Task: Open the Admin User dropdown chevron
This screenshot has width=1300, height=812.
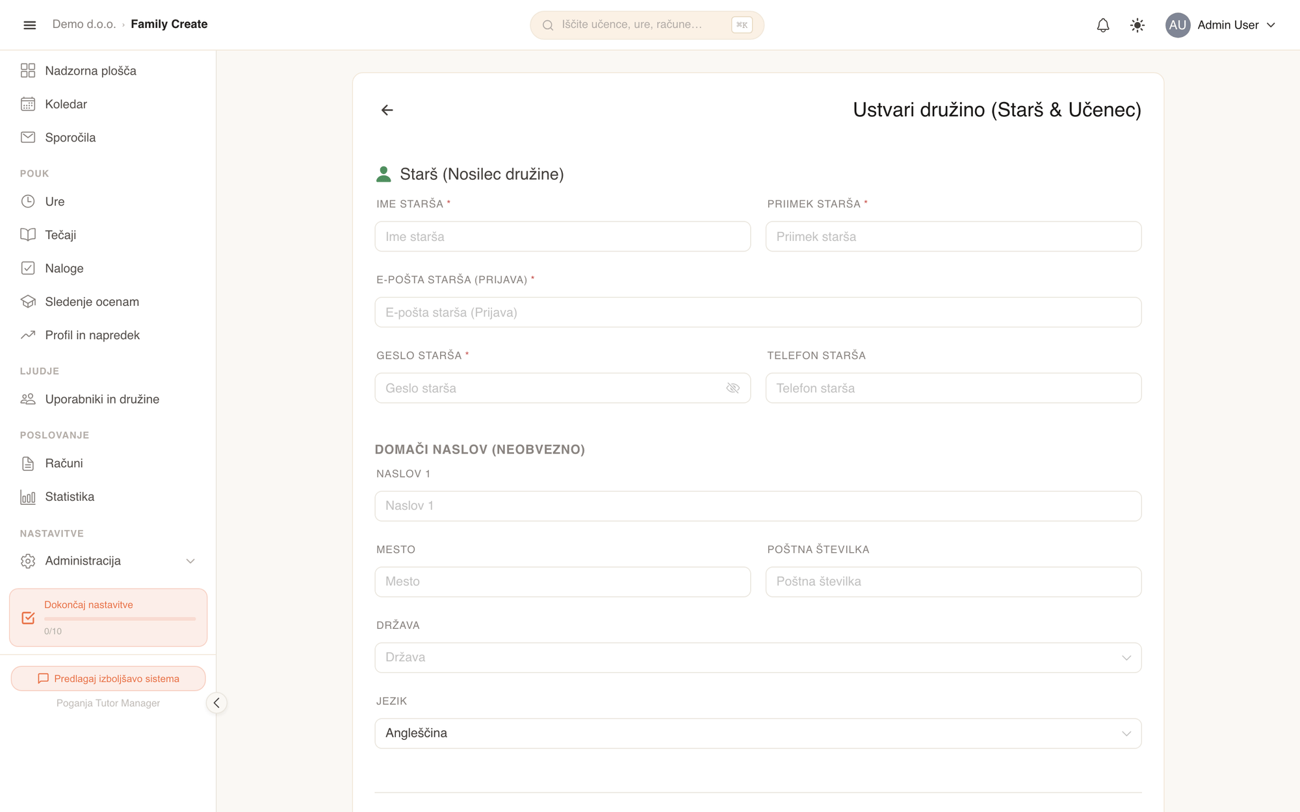Action: 1271,25
